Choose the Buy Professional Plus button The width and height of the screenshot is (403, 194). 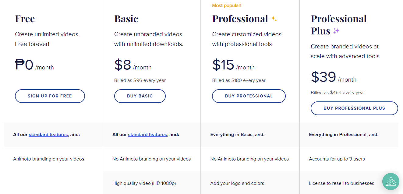[354, 108]
